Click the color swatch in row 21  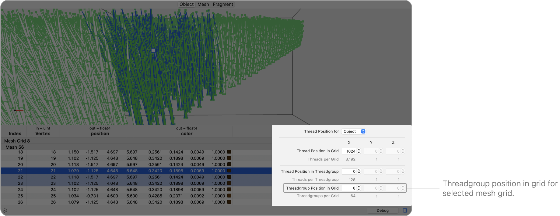[x=229, y=171]
